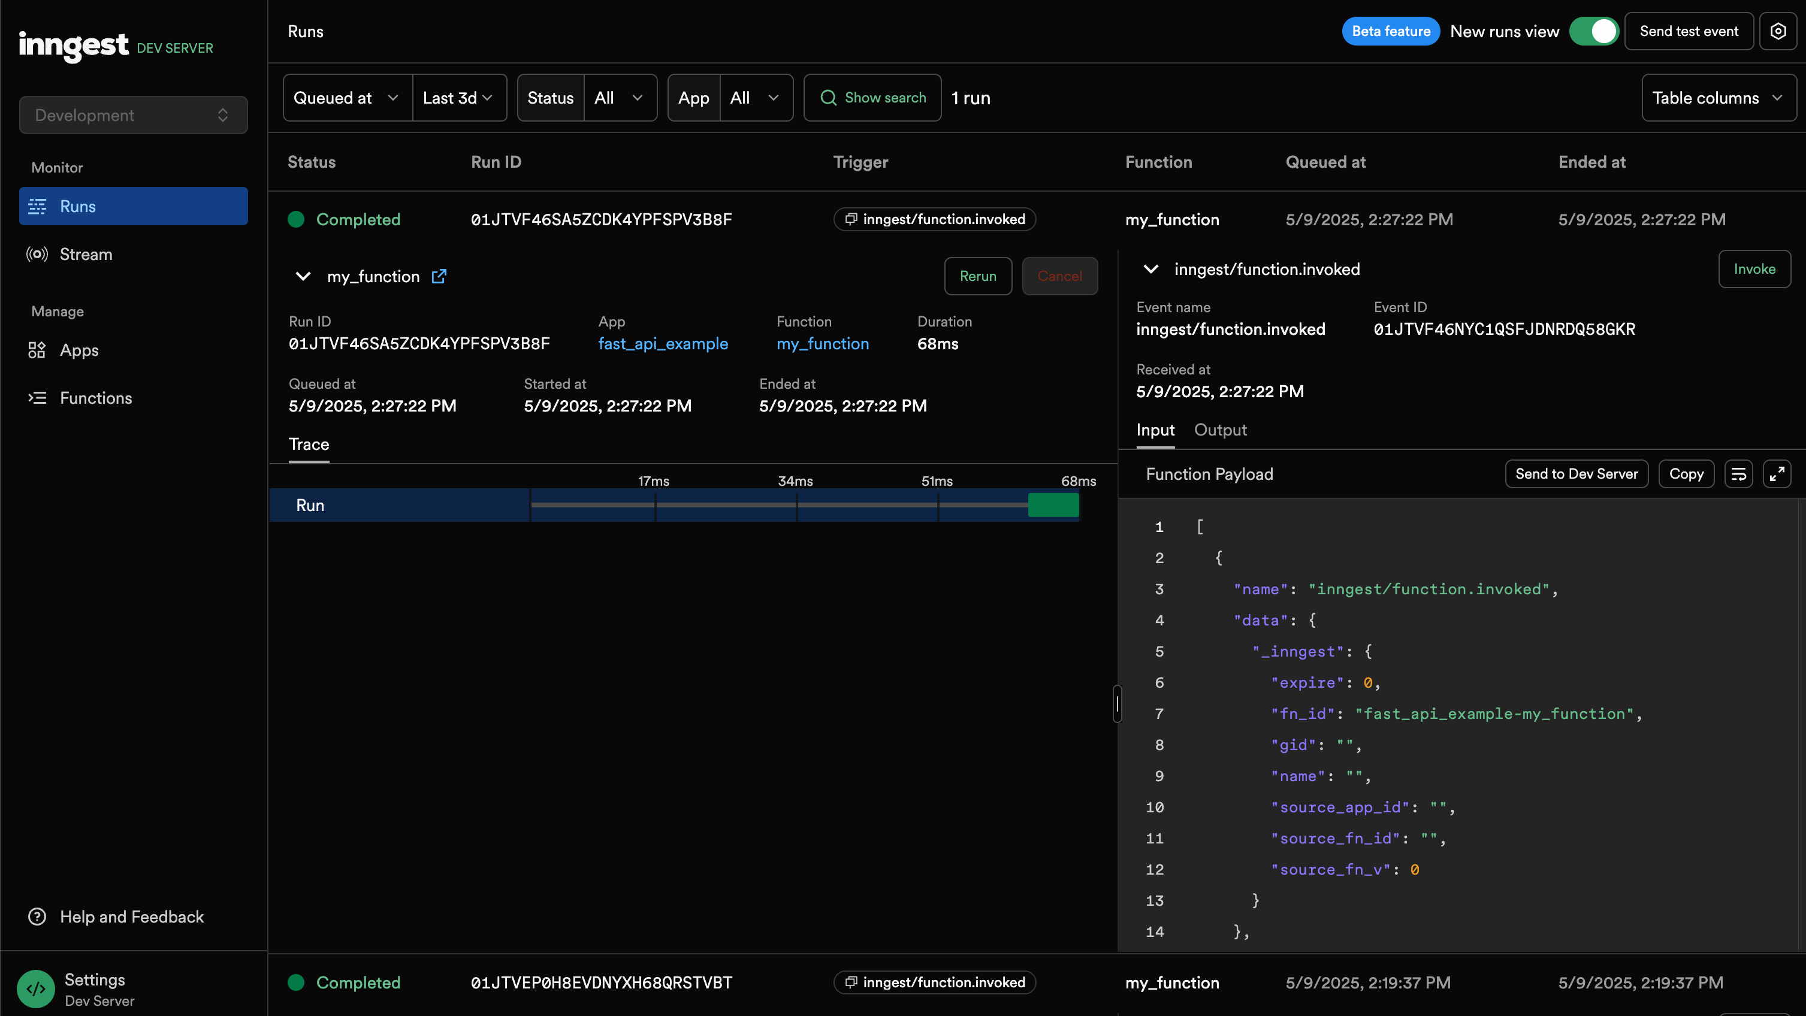This screenshot has height=1016, width=1806.
Task: Open the settings gear icon top right
Action: pos(1777,32)
